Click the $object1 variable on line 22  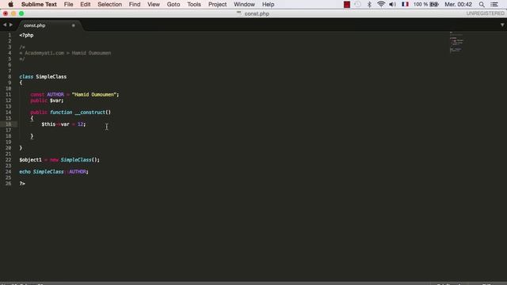pyautogui.click(x=30, y=160)
